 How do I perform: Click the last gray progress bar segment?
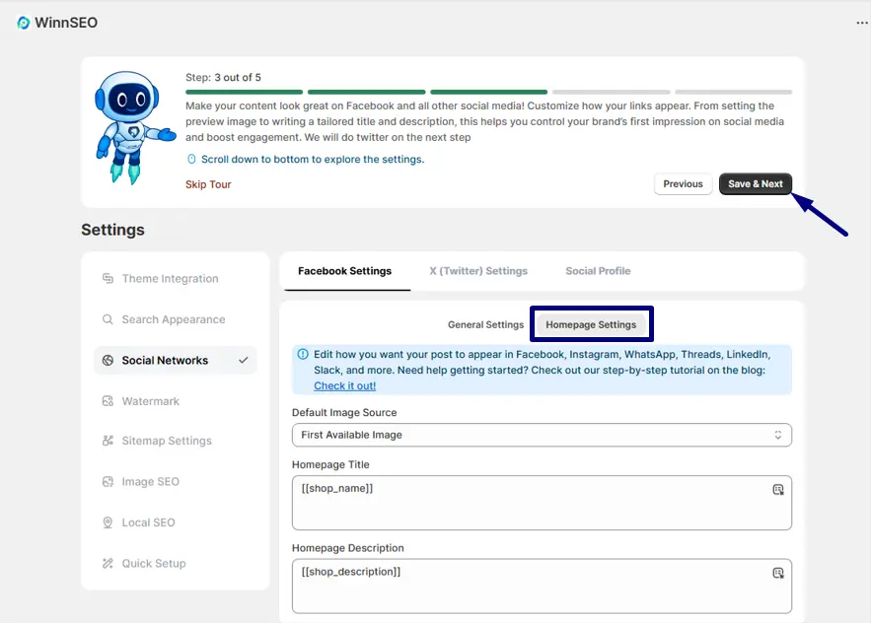coord(733,92)
